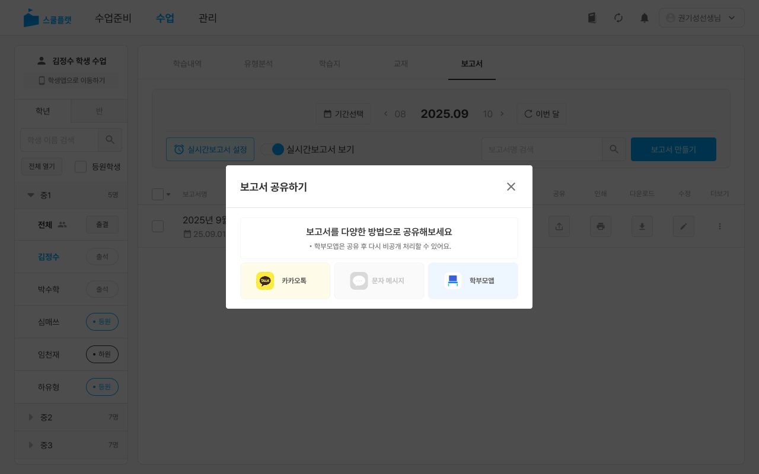
Task: Click the edit pencil icon in report row
Action: pos(684,226)
